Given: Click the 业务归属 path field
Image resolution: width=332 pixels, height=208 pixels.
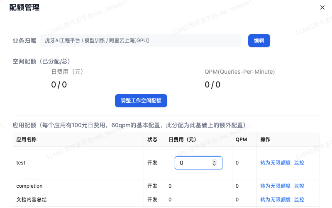Looking at the screenshot, I should coord(141,41).
